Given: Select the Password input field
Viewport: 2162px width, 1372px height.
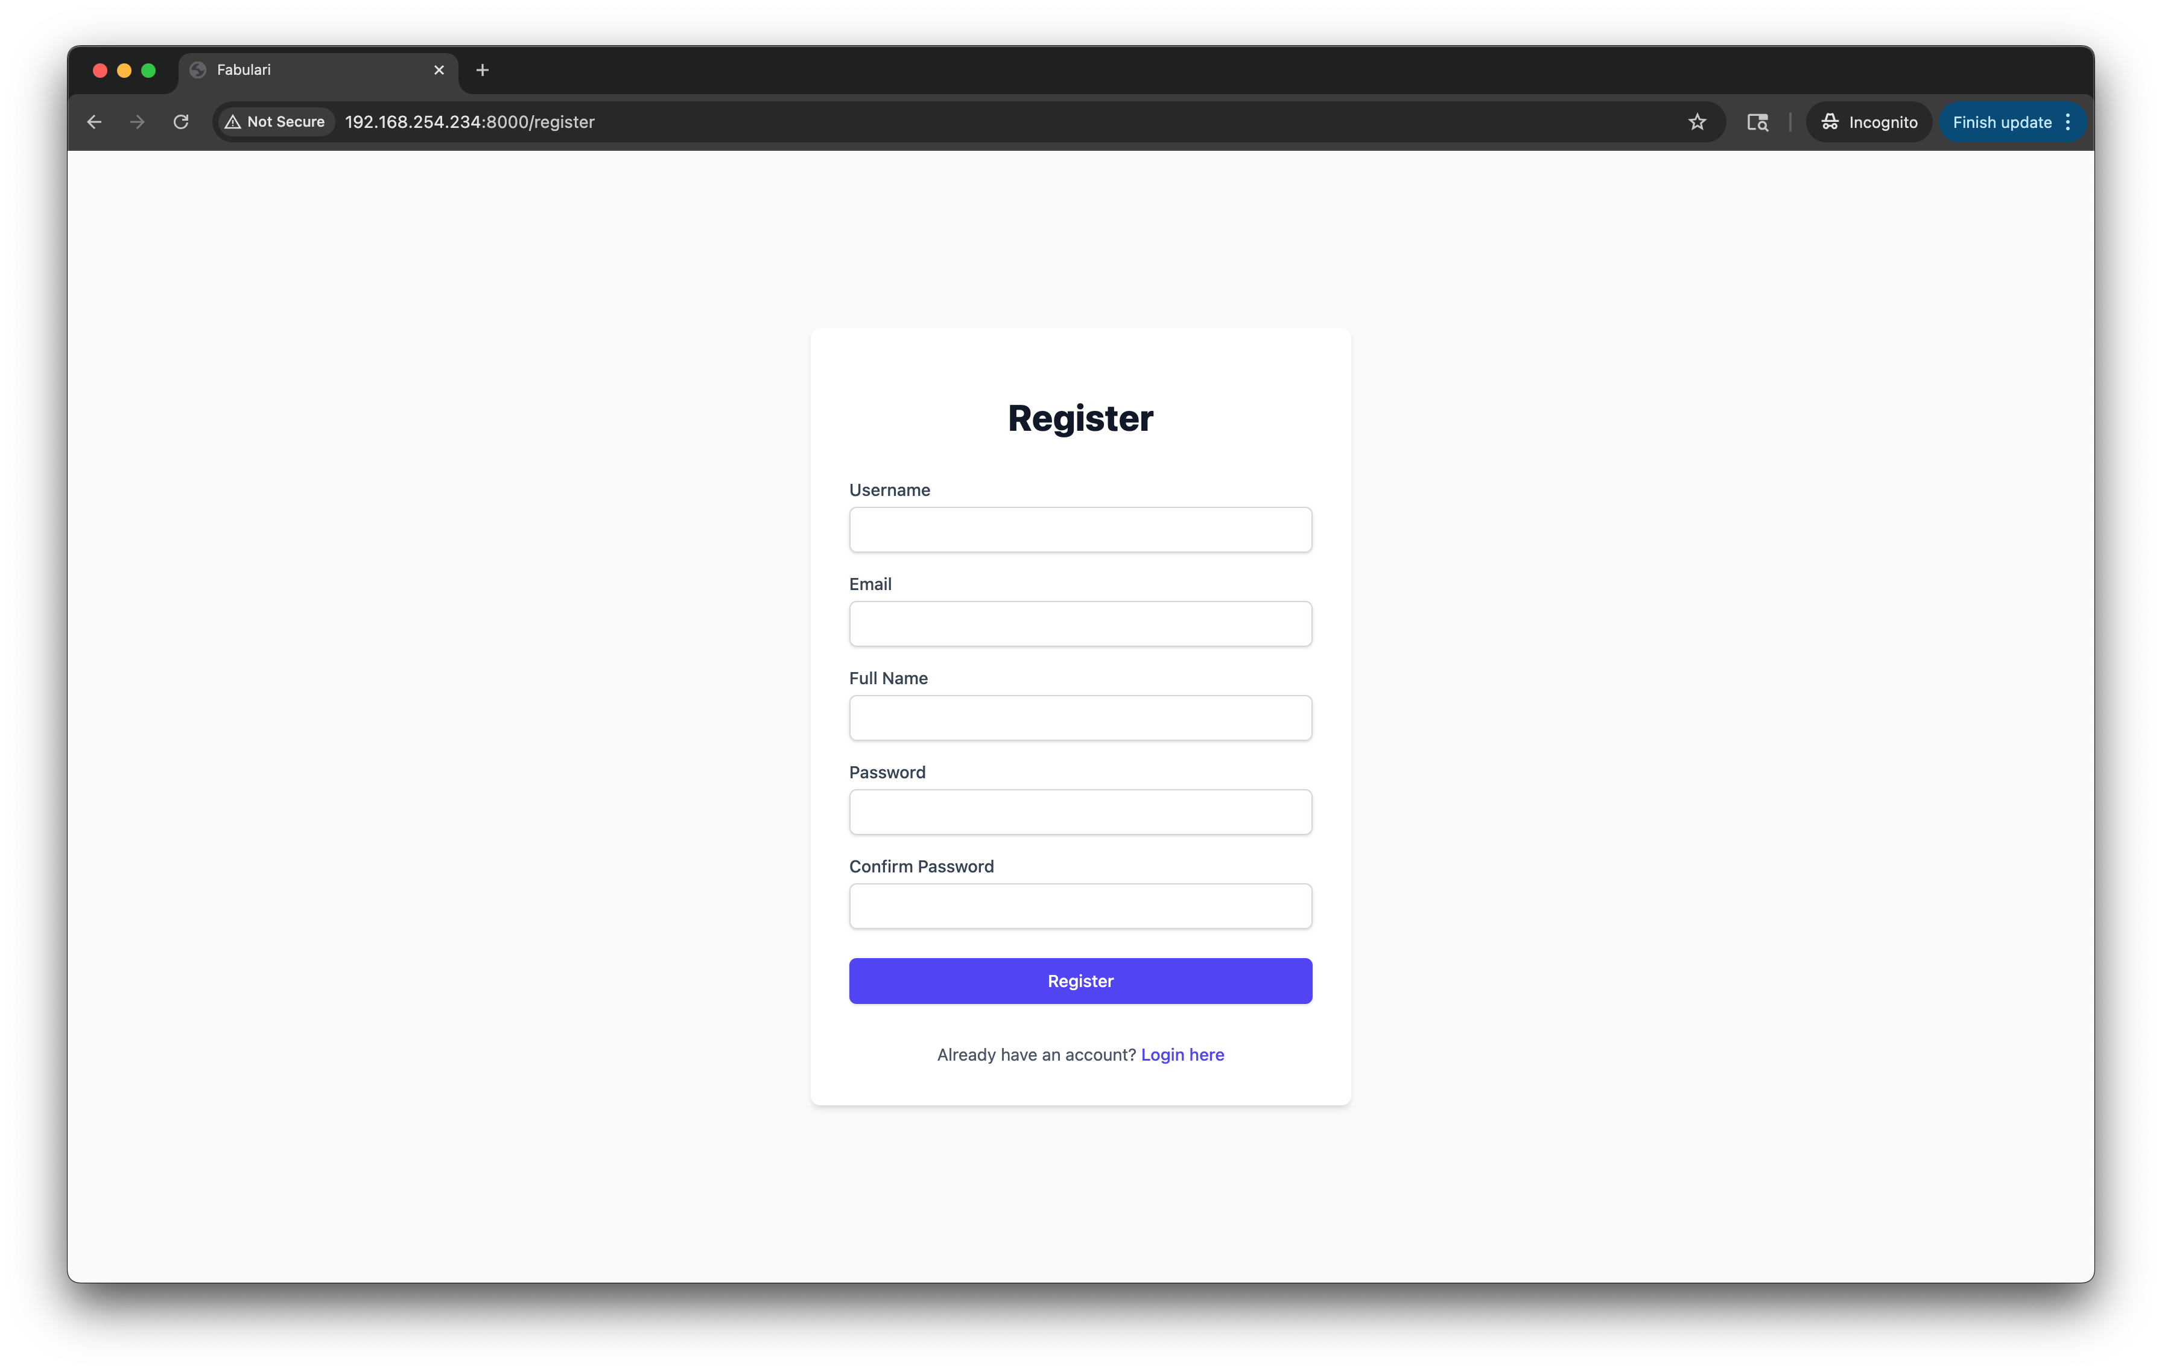Looking at the screenshot, I should click(1080, 813).
